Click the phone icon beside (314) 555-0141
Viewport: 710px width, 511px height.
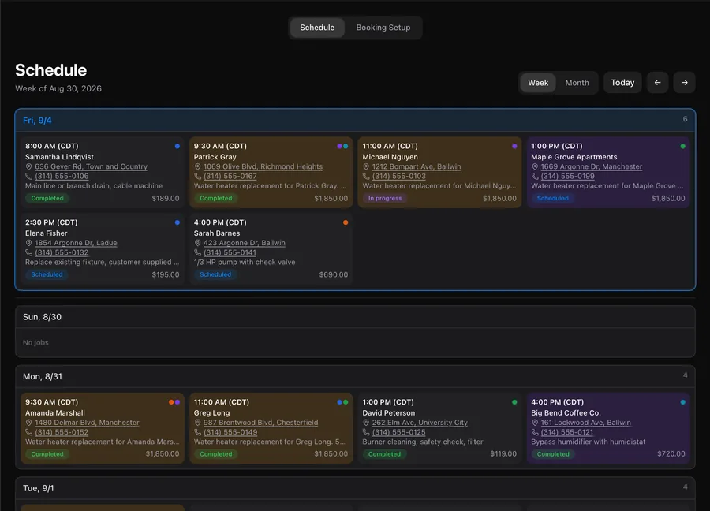click(x=197, y=252)
